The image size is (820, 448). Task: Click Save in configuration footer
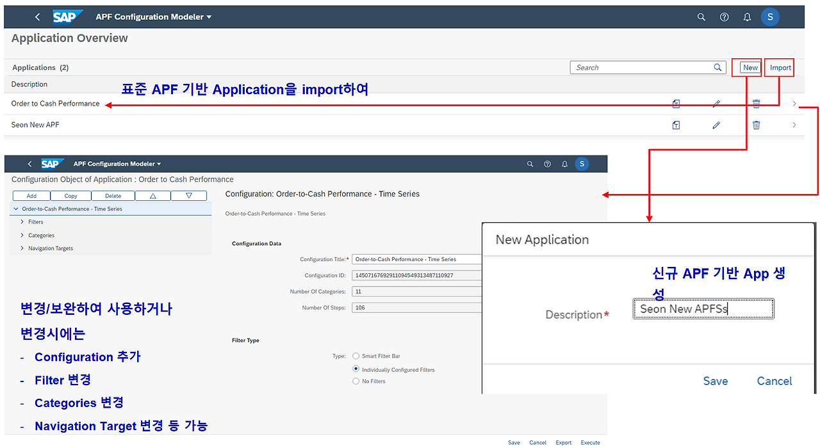coord(514,442)
